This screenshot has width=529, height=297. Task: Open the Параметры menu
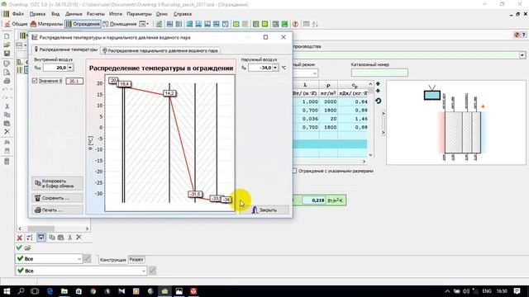click(x=139, y=14)
